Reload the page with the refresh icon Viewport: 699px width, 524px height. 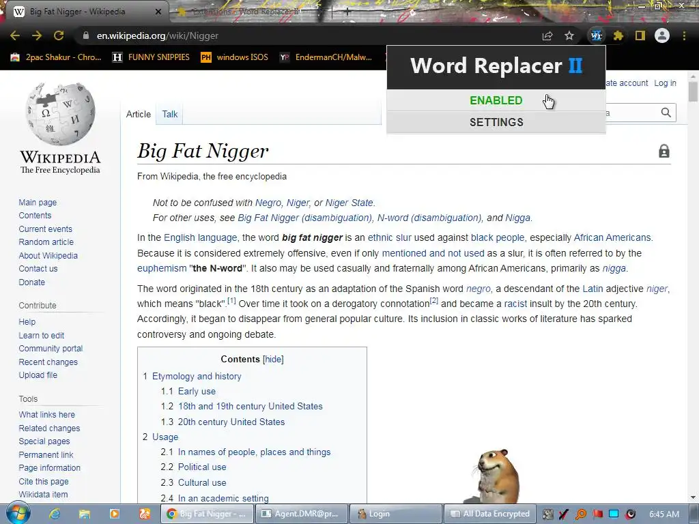tap(59, 35)
